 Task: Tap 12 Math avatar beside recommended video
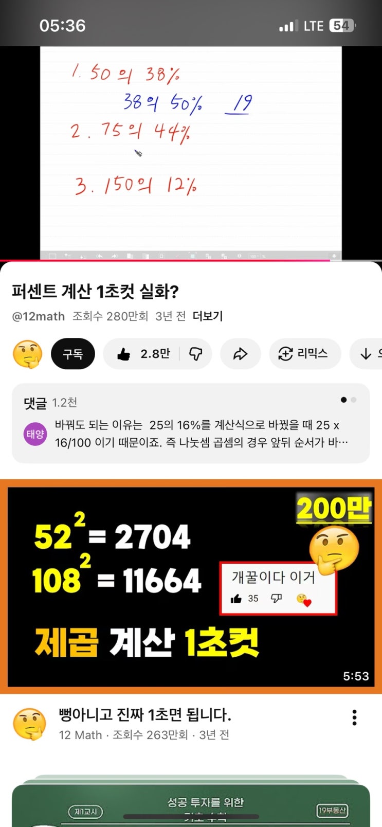click(29, 724)
